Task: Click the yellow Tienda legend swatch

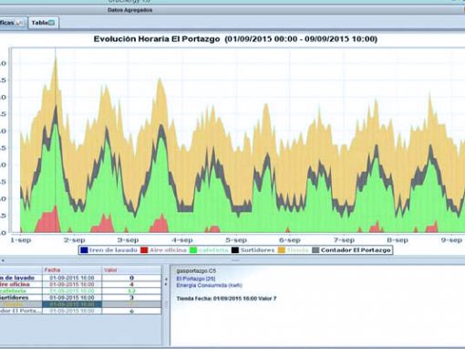Action: (x=282, y=250)
